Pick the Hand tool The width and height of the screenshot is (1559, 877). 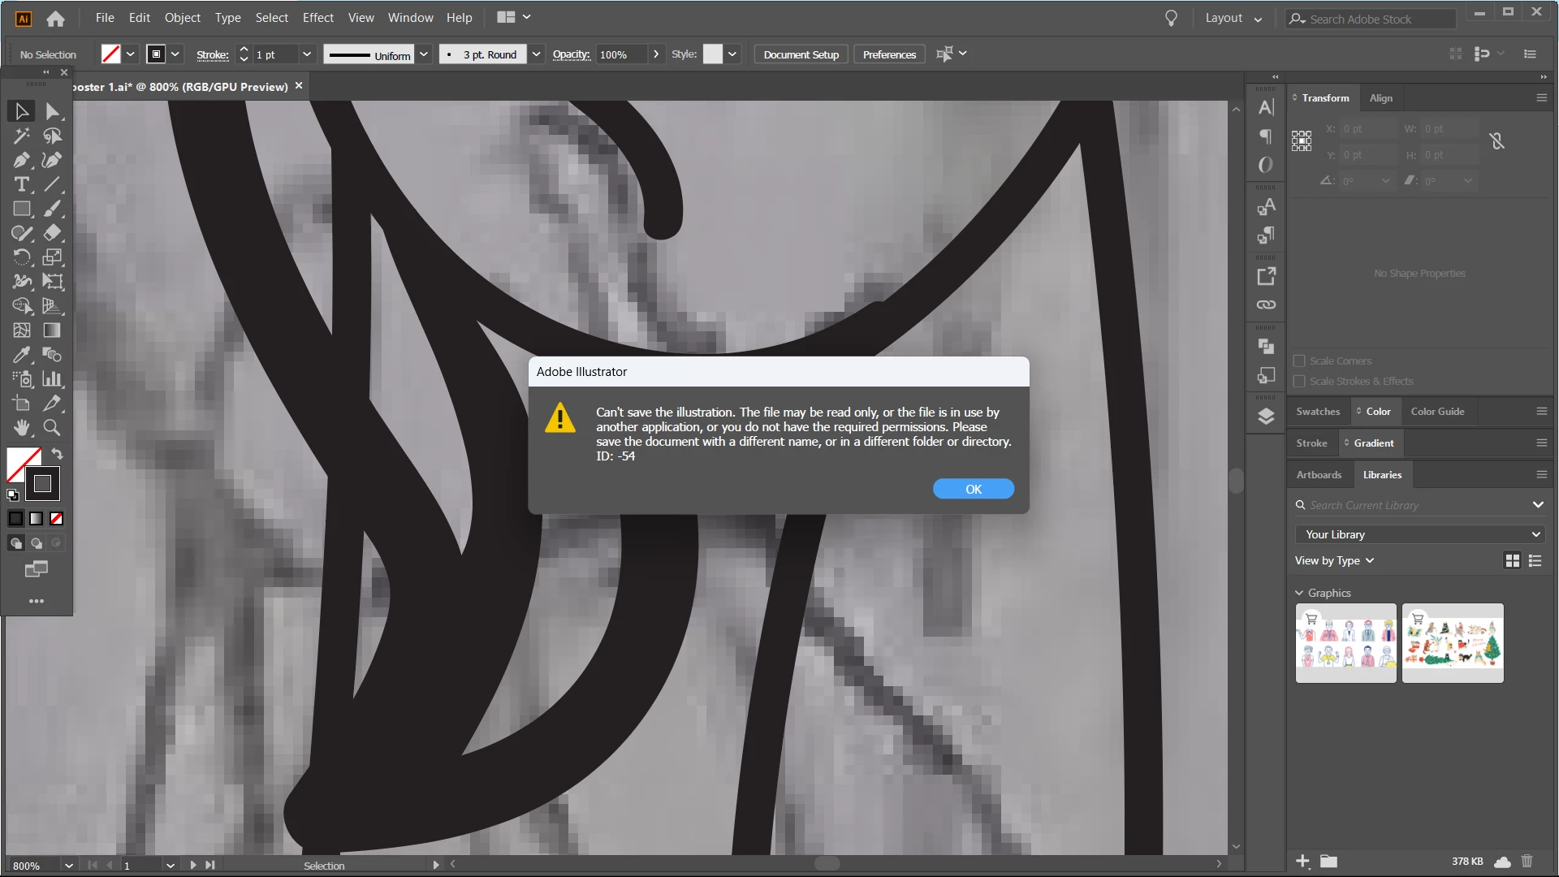coord(21,428)
